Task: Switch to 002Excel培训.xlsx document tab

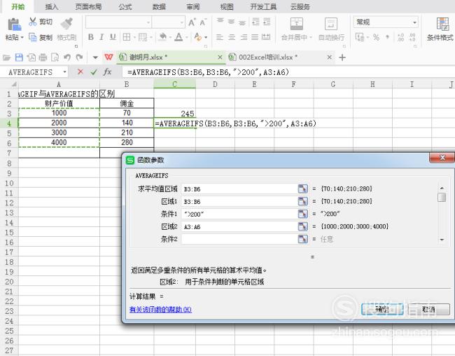Action: (x=267, y=57)
